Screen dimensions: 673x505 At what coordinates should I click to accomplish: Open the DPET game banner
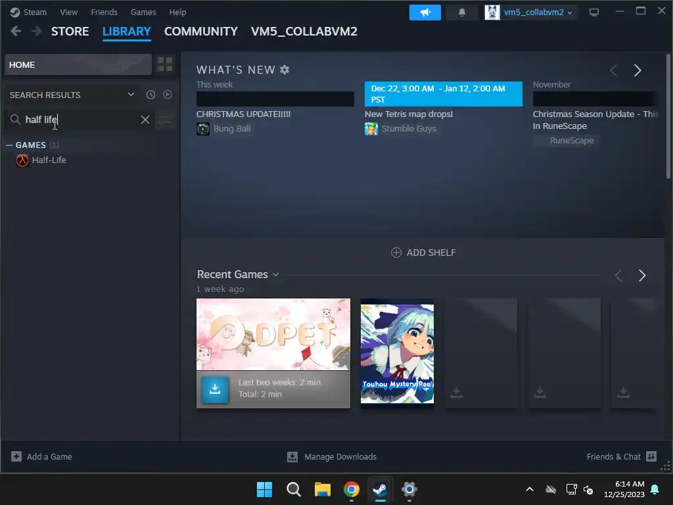273,335
